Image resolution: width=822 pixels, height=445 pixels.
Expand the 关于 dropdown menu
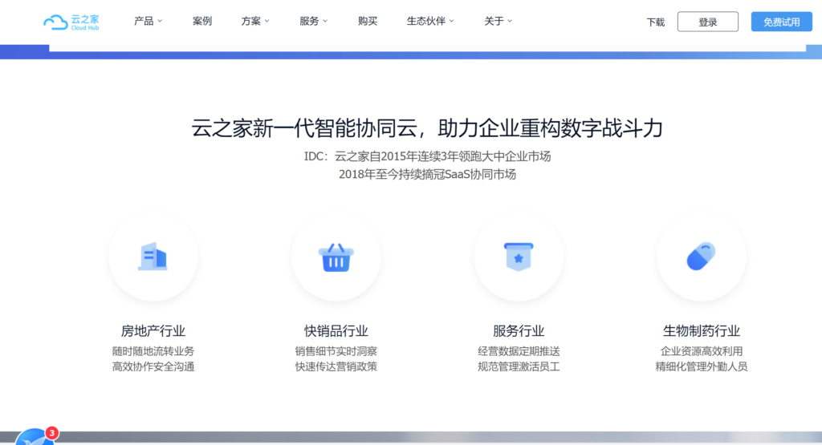tap(498, 21)
